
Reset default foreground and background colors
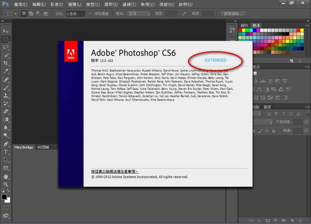2,191
